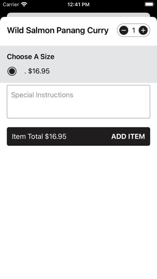This screenshot has width=157, height=279.
Task: Tap the quantity value "1" in stepper
Action: click(x=133, y=30)
